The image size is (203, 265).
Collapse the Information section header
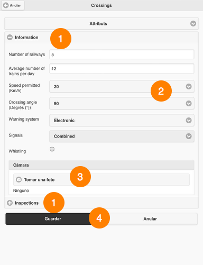coord(101,38)
